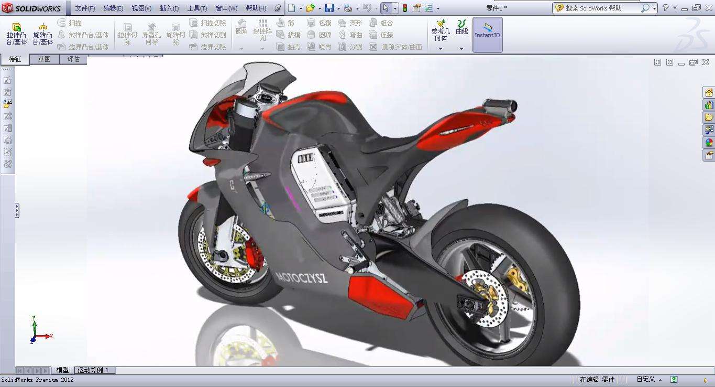The image size is (715, 387).
Task: Open the search scope dropdown
Action: pyautogui.click(x=654, y=8)
